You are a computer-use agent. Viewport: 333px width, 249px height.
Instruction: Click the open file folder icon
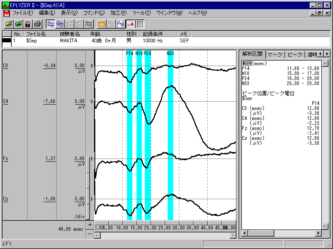click(9, 24)
